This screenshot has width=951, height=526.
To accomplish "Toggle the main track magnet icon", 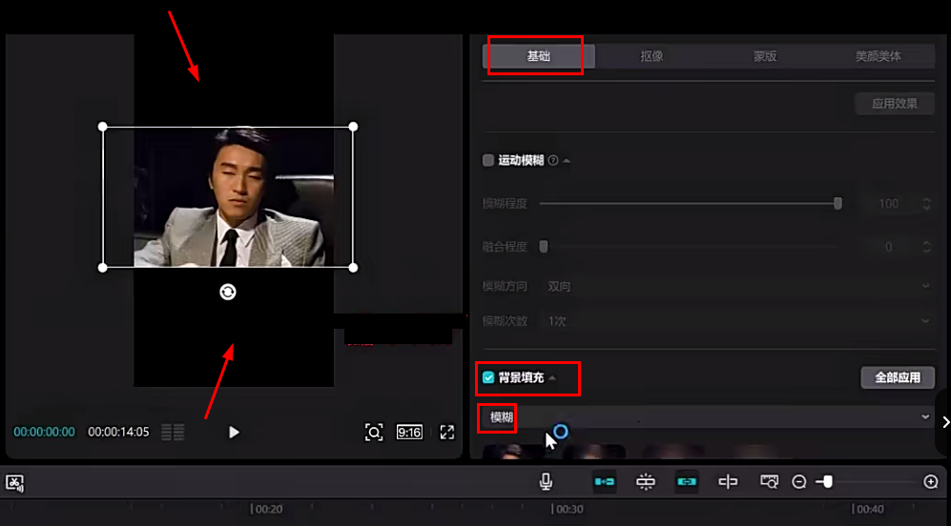I will click(605, 482).
